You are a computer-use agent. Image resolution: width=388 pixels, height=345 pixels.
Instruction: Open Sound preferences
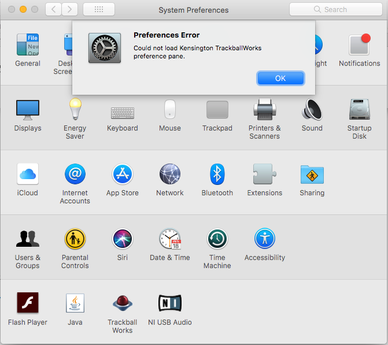pos(312,115)
